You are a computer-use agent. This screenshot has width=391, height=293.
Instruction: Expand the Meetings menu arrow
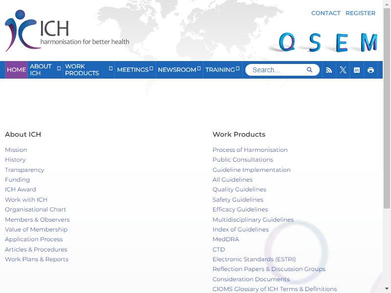[151, 68]
